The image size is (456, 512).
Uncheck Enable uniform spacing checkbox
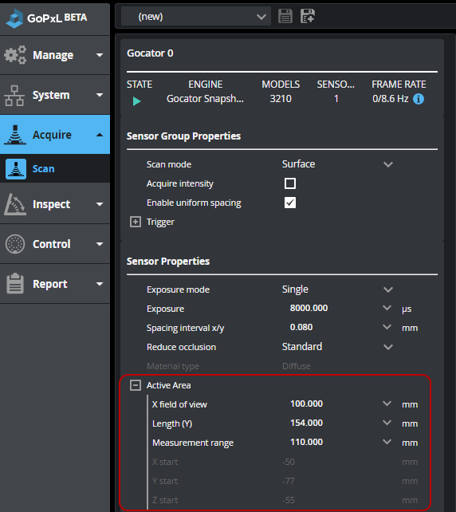(290, 203)
